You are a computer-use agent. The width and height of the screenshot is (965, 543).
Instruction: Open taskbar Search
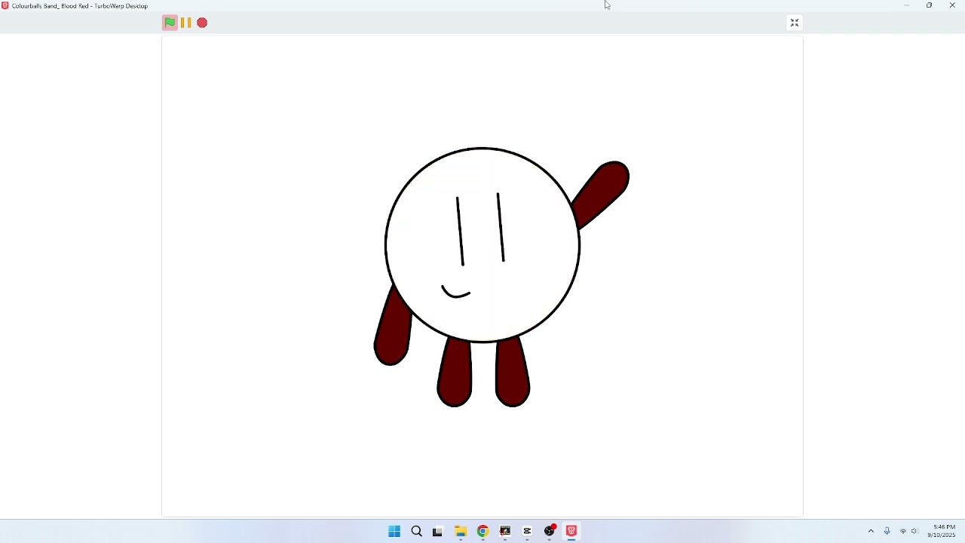point(417,532)
